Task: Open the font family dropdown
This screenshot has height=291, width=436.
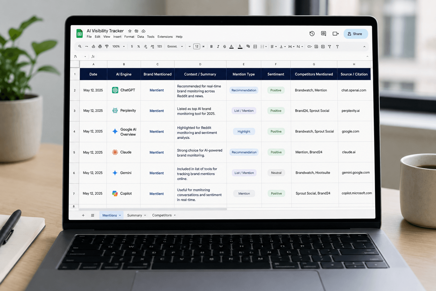Action: pyautogui.click(x=175, y=46)
